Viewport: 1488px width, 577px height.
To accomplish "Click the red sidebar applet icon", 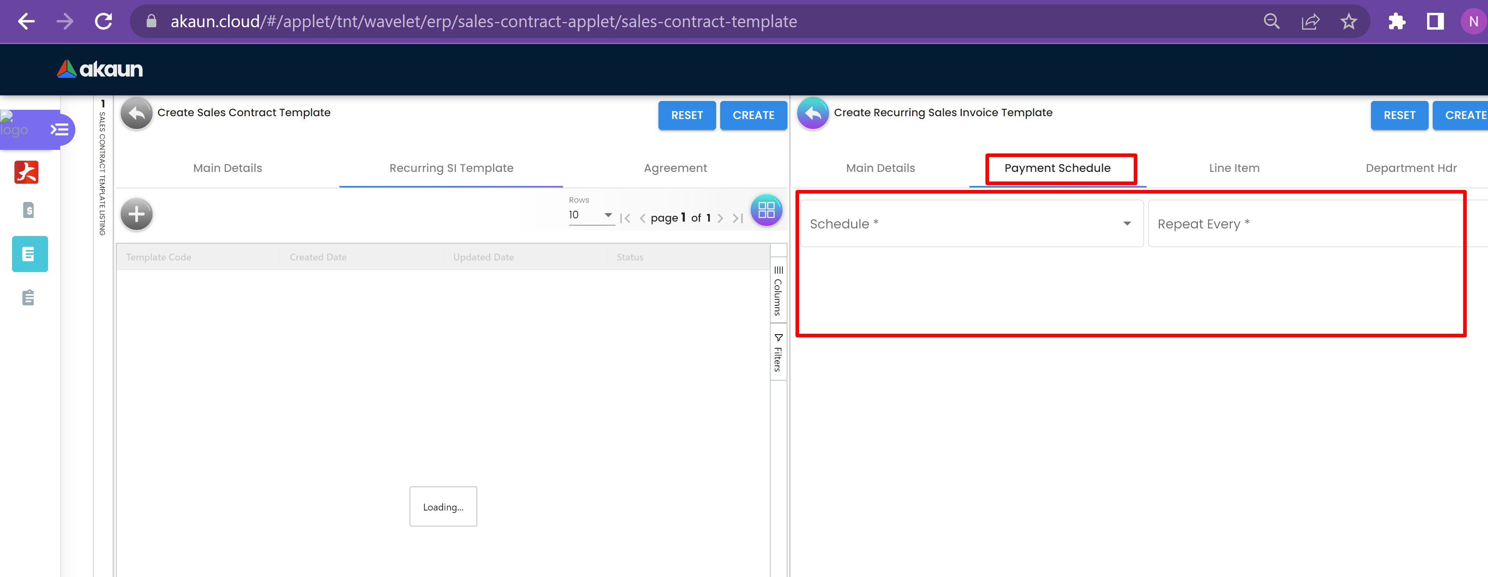I will (26, 172).
